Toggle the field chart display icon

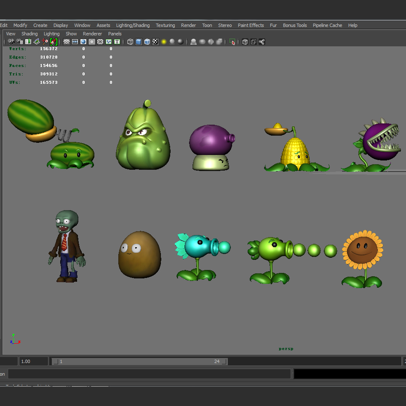[x=100, y=42]
